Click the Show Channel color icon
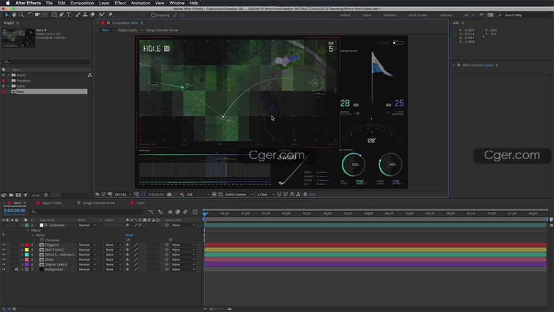This screenshot has height=312, width=554. click(182, 194)
